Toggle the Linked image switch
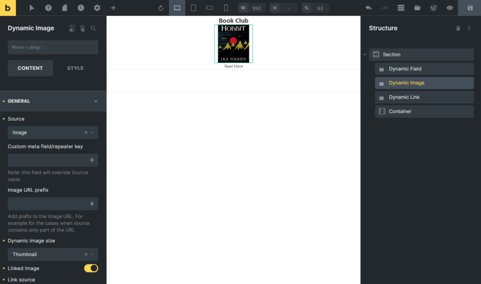This screenshot has height=284, width=481. click(x=91, y=268)
